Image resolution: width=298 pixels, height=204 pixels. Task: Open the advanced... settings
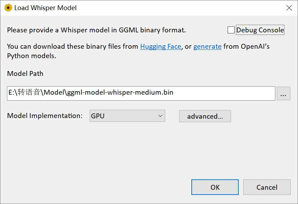tap(205, 116)
